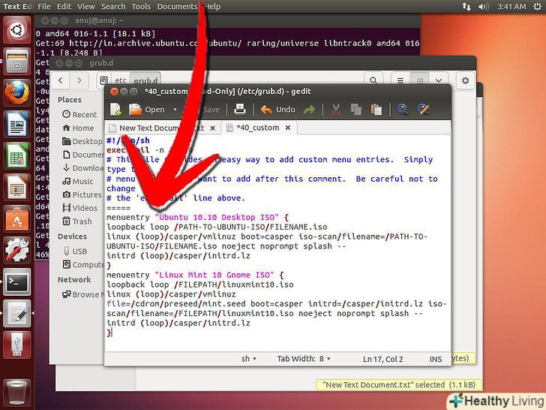Screen dimensions: 546x410
Task: Click the New document icon in gedit
Action: pyautogui.click(x=115, y=110)
